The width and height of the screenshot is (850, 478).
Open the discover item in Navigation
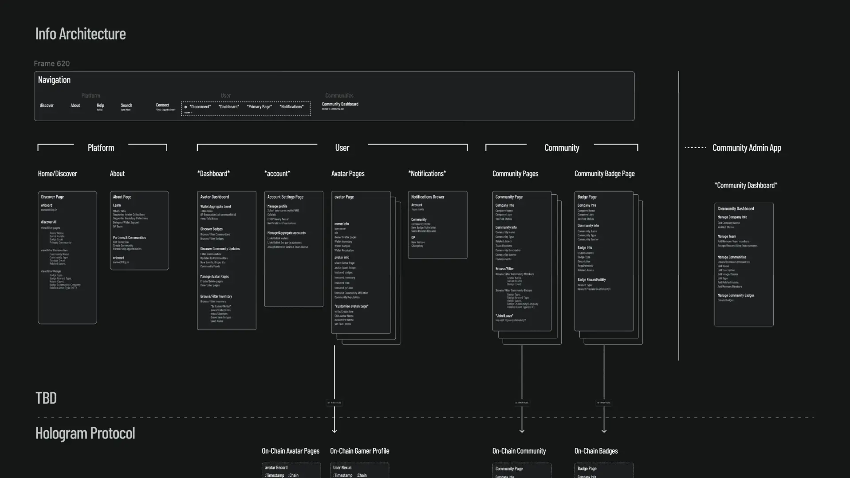tap(47, 105)
